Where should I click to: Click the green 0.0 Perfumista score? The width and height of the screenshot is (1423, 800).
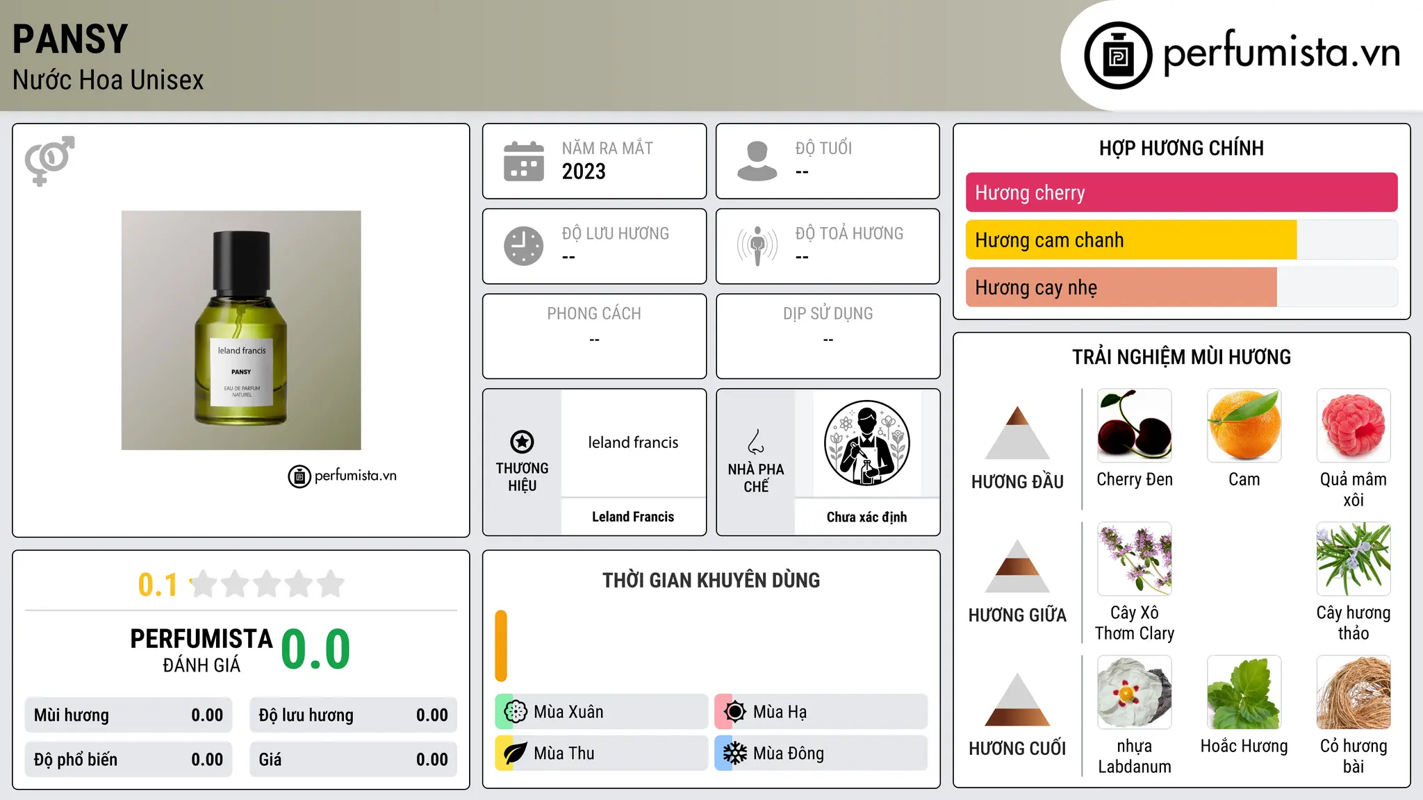(315, 649)
